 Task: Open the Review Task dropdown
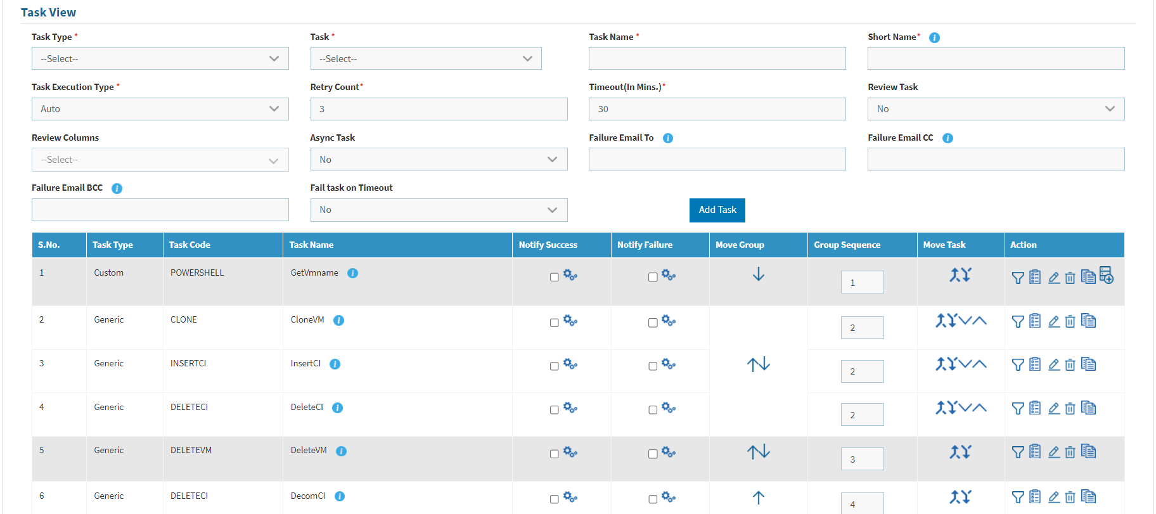[996, 109]
